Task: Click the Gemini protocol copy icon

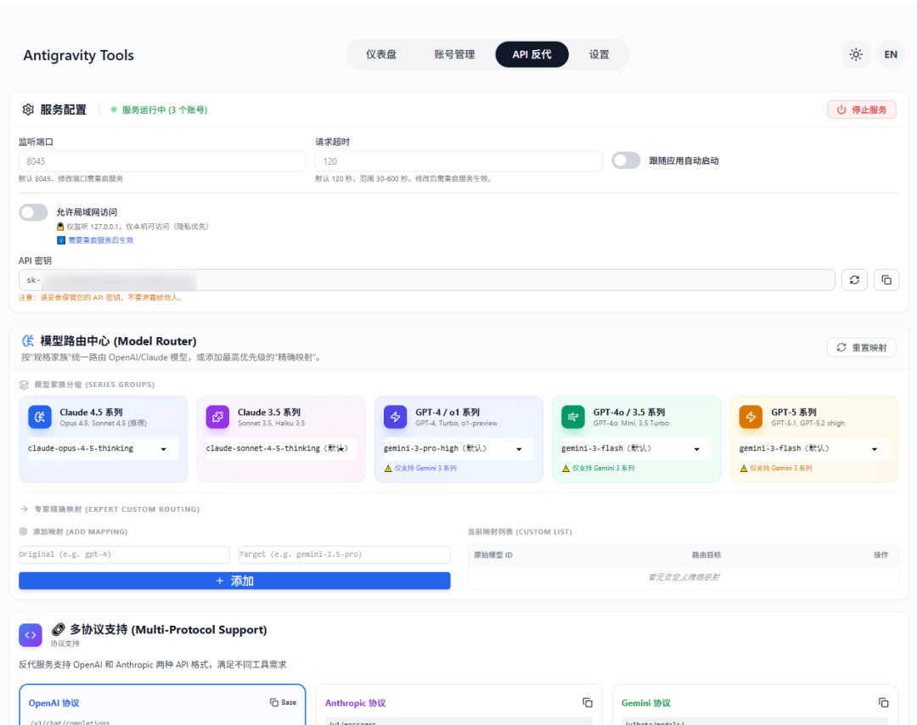Action: tap(883, 702)
